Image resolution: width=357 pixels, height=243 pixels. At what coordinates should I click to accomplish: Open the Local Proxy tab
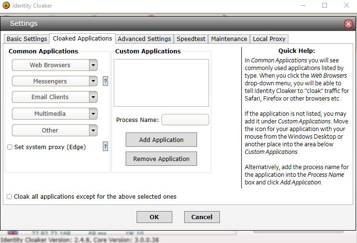click(269, 39)
